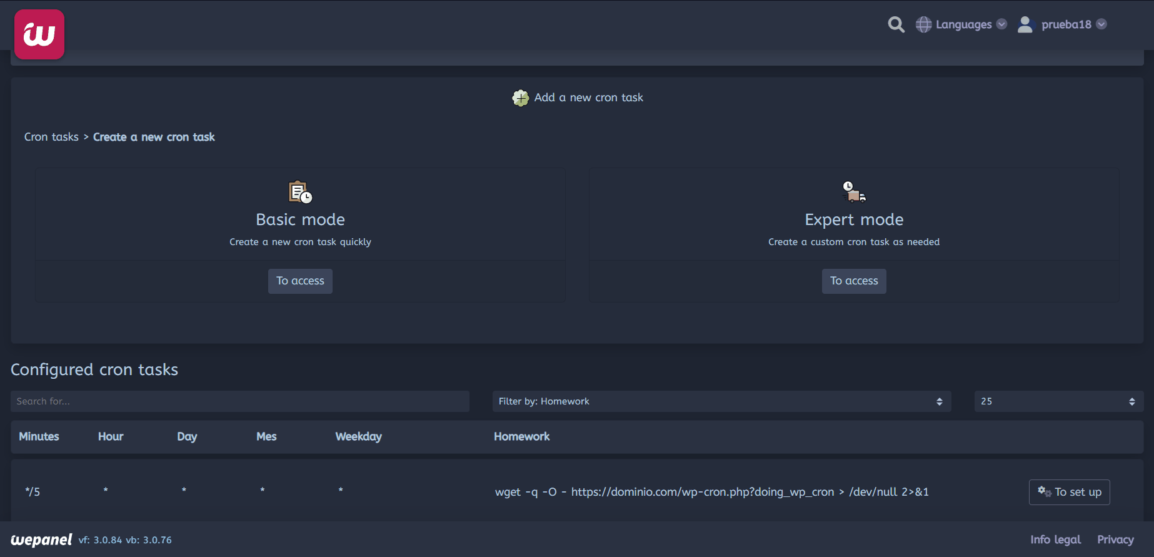Image resolution: width=1154 pixels, height=557 pixels.
Task: Expand the Languages dropdown
Action: pos(963,24)
